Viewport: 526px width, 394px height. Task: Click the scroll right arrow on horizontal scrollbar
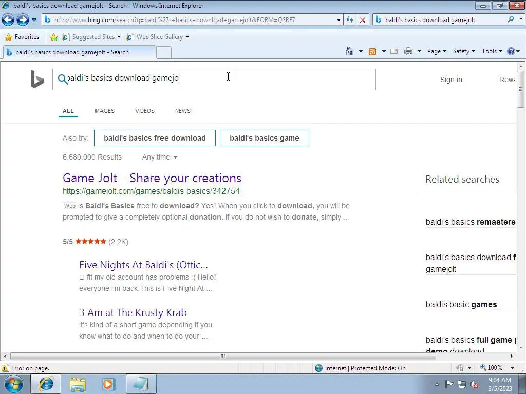[x=512, y=356]
